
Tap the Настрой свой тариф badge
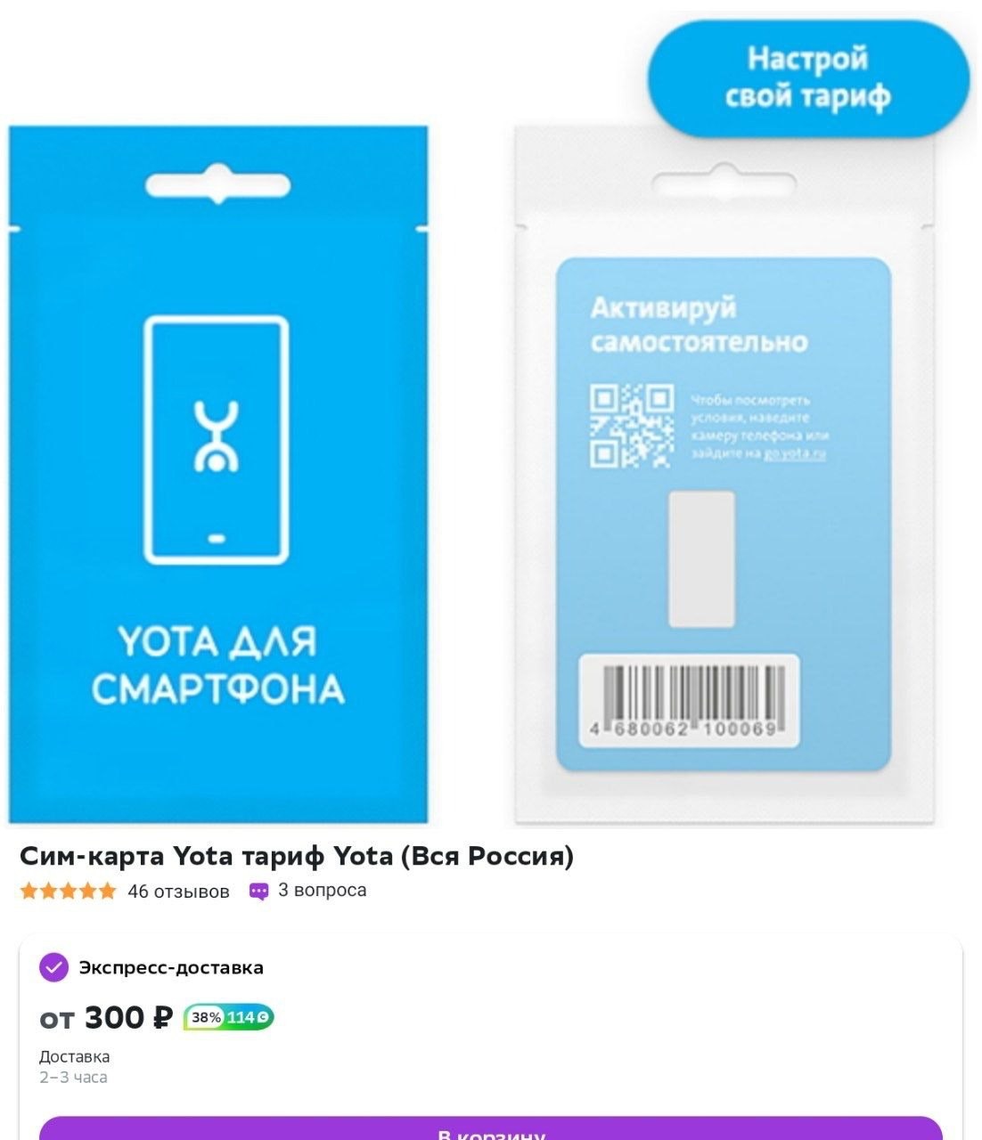[807, 77]
